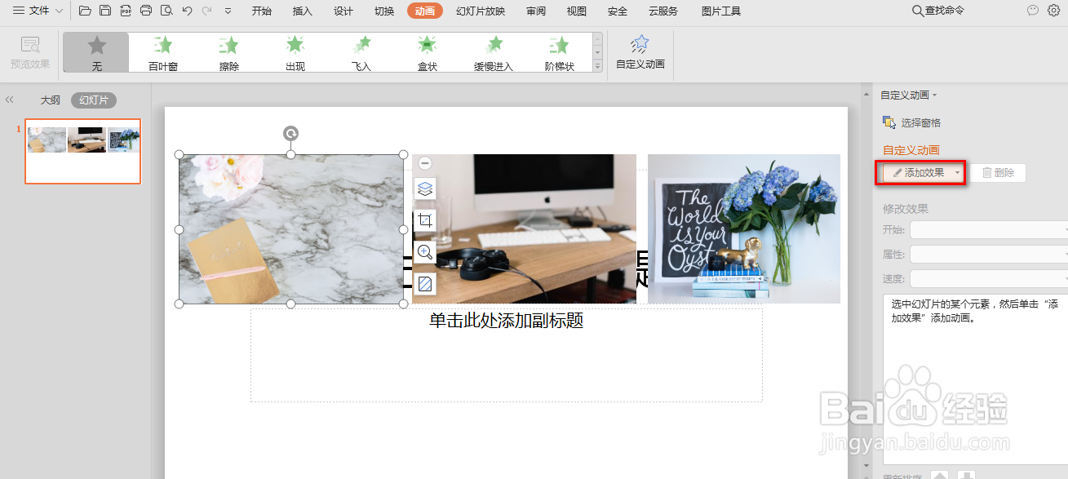
Task: Open the 云服务 ribbon tab
Action: tap(663, 11)
